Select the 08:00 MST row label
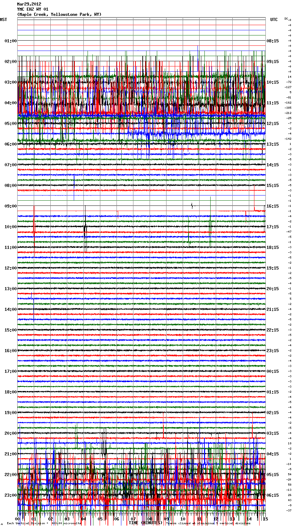 point(11,186)
